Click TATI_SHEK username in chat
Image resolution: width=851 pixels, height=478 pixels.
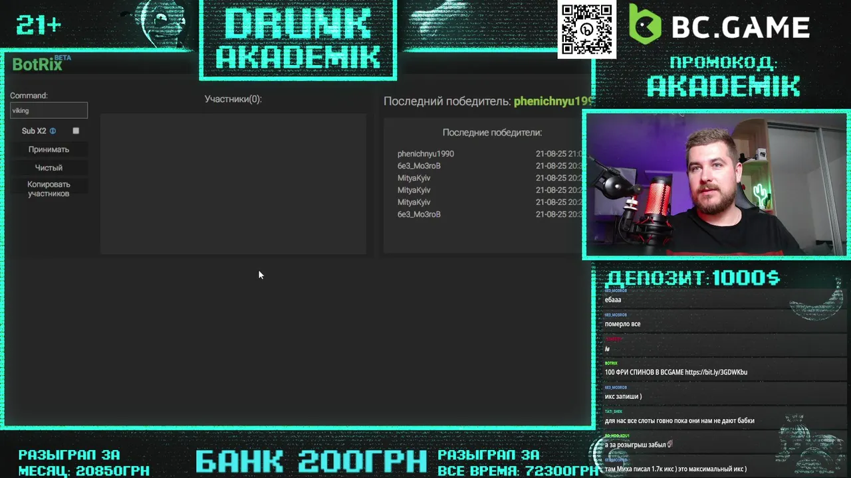point(614,412)
